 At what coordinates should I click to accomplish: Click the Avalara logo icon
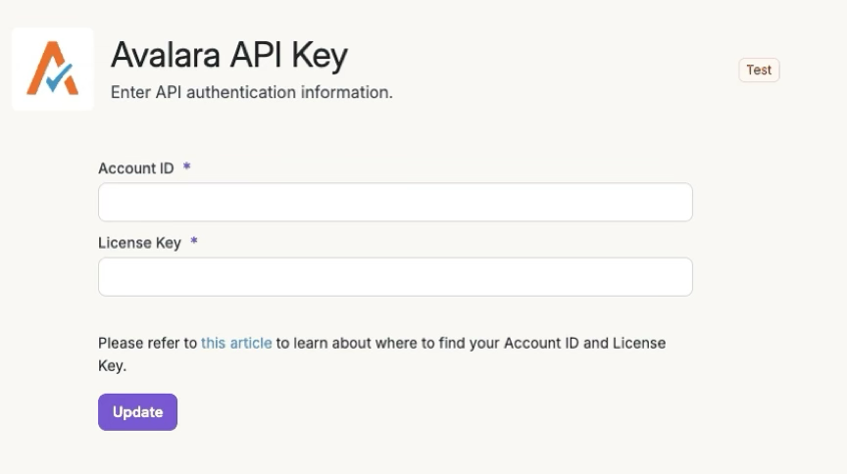(x=52, y=69)
